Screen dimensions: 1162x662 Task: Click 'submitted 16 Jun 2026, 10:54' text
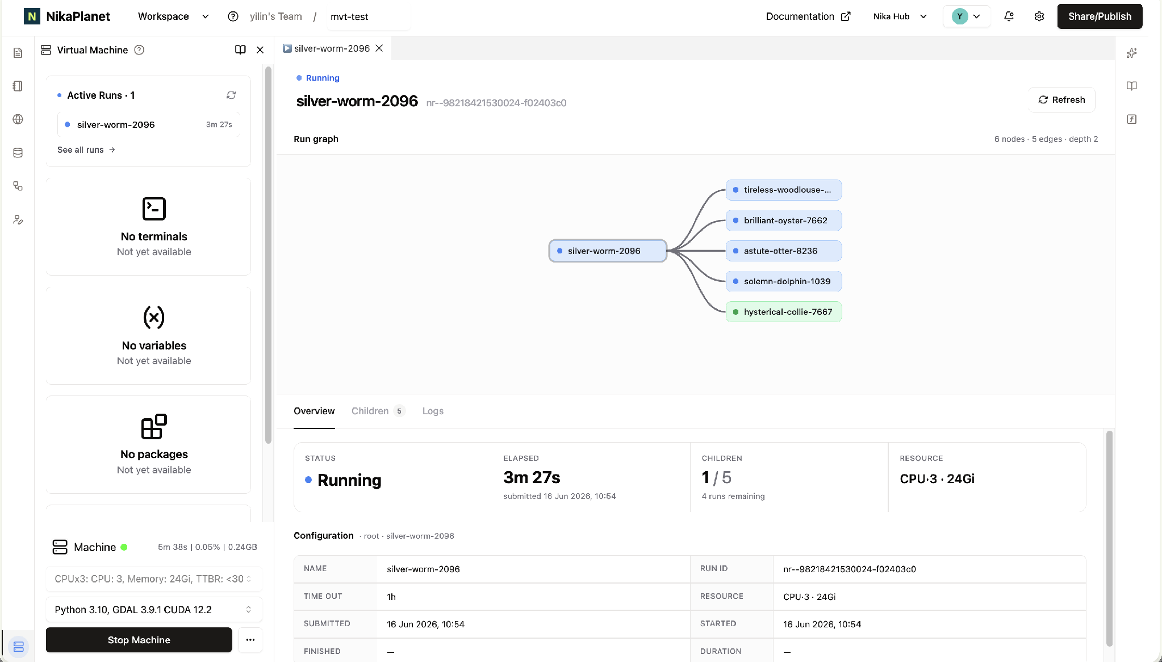point(559,496)
